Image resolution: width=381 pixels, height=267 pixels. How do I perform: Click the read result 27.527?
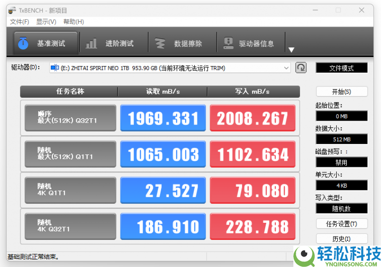[x=163, y=190]
